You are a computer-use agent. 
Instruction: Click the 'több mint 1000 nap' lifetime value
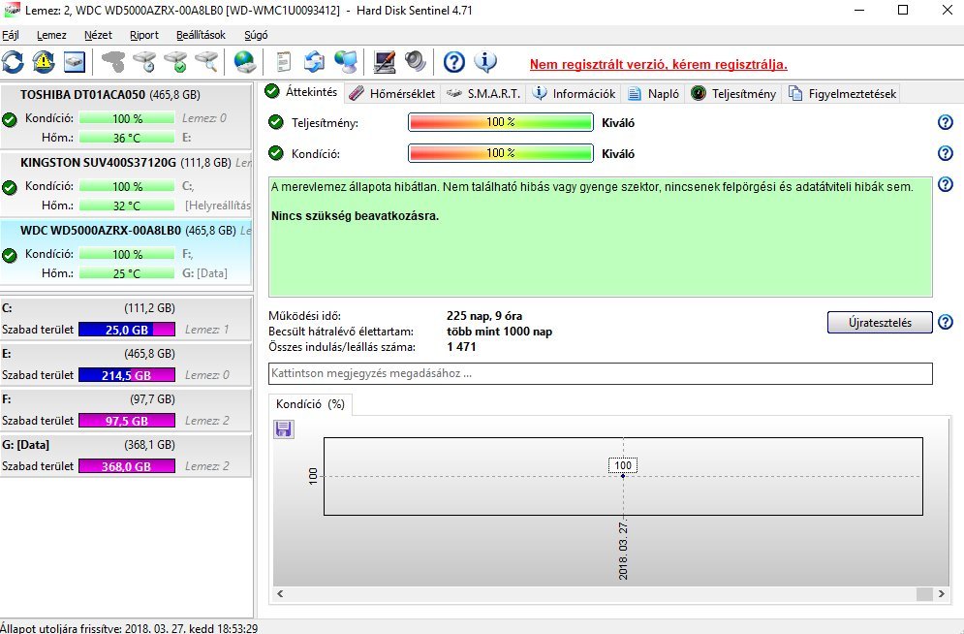click(499, 332)
